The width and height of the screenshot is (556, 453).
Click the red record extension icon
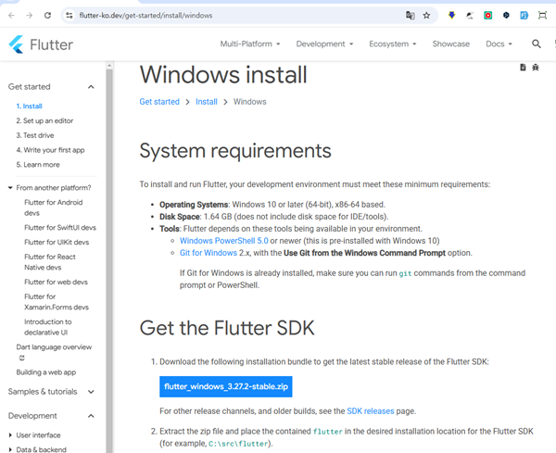(x=488, y=15)
